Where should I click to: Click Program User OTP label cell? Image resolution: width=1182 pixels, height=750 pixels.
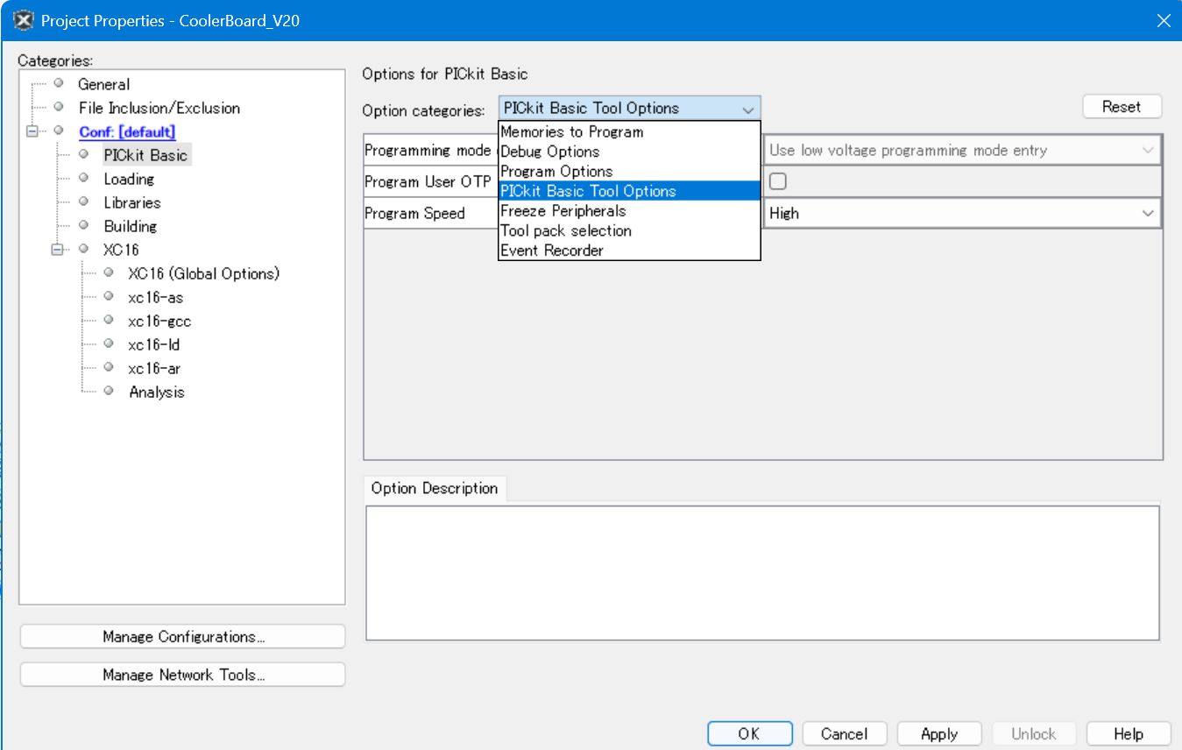[431, 181]
